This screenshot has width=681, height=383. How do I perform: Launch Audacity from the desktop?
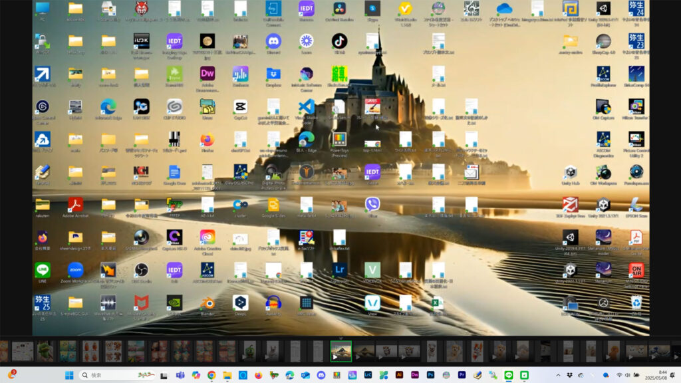273,303
